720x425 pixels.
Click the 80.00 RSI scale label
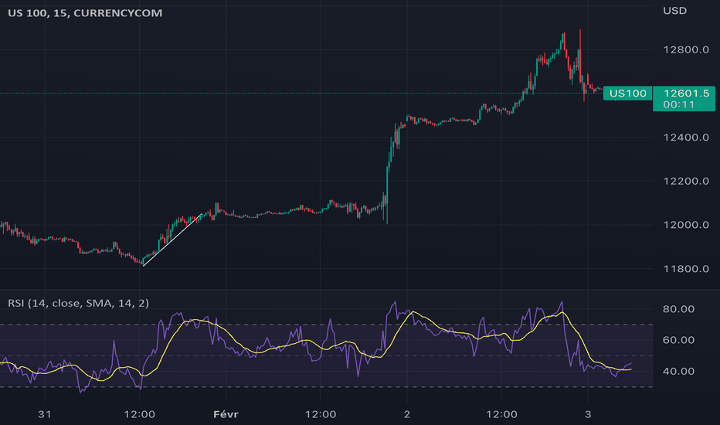click(679, 309)
